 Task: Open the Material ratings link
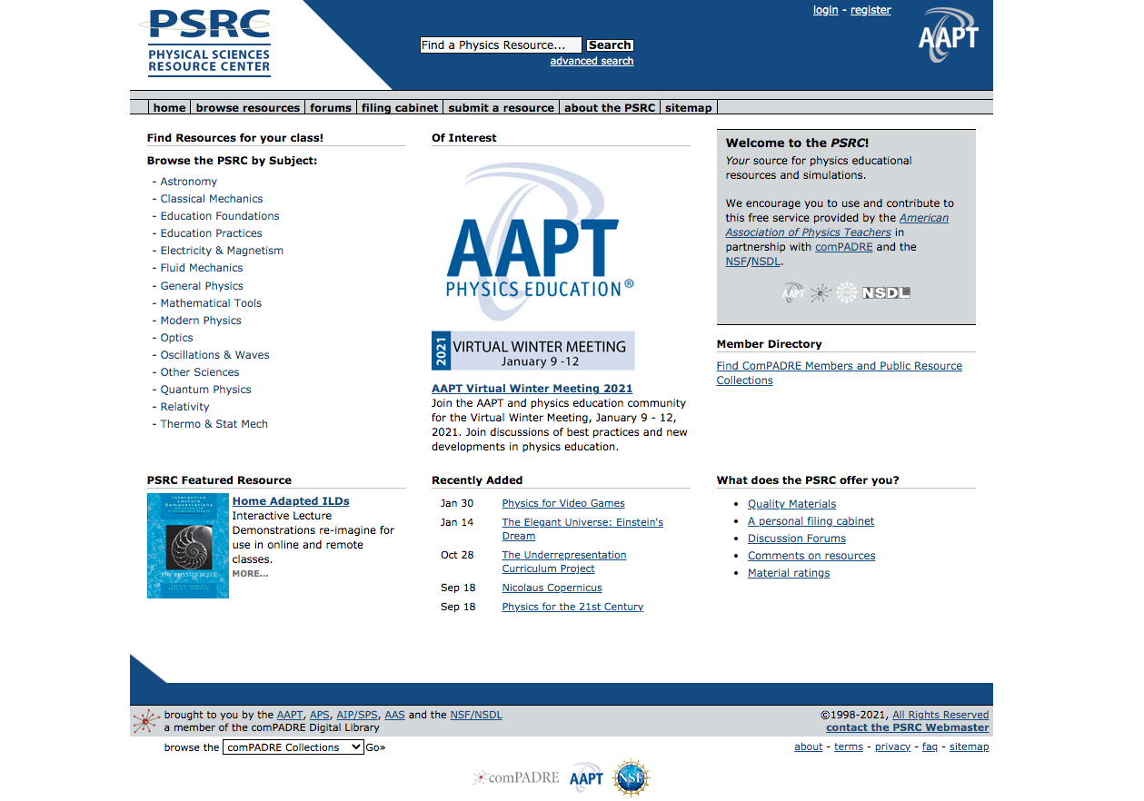[x=789, y=573]
